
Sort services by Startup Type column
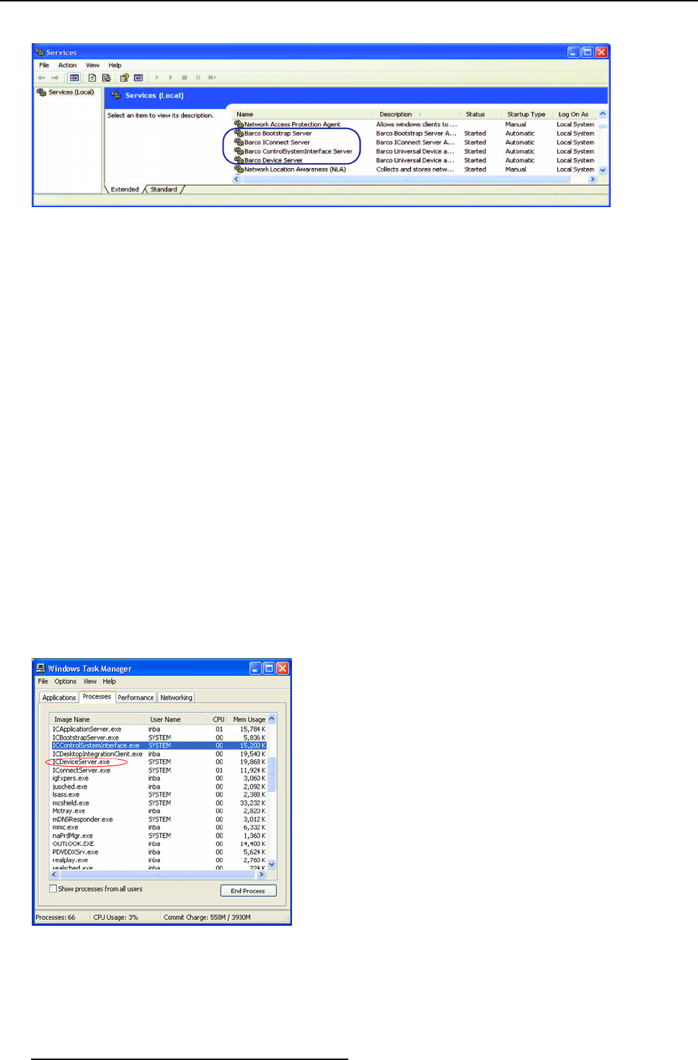coord(526,114)
